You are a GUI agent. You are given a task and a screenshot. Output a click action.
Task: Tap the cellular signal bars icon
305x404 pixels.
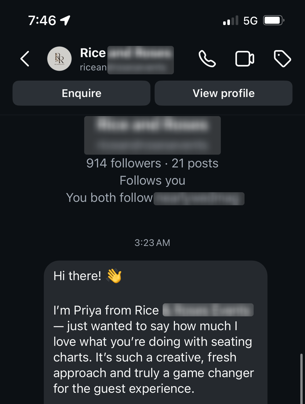coord(231,20)
